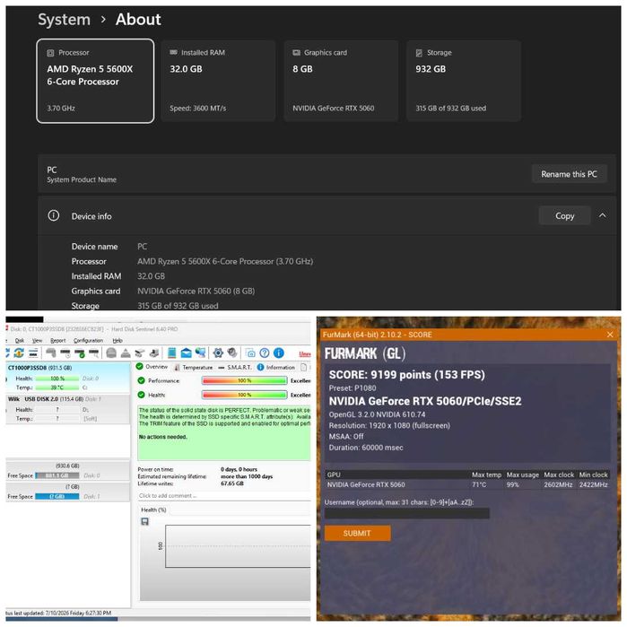This screenshot has height=627, width=627.
Task: Click the 'System Product Name' text
Action: pos(82,180)
